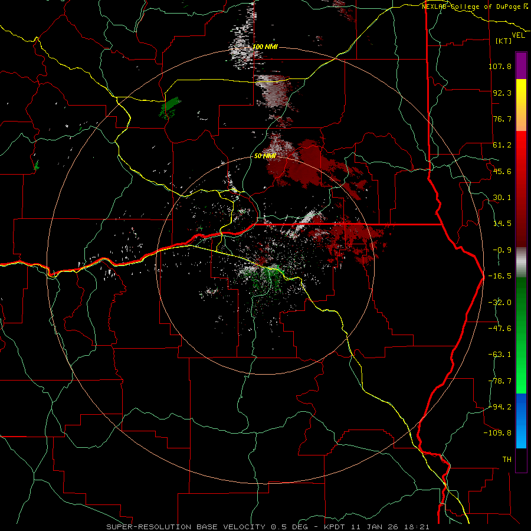Click the 76.7 scale value
This screenshot has height=531, width=531.
[x=502, y=119]
